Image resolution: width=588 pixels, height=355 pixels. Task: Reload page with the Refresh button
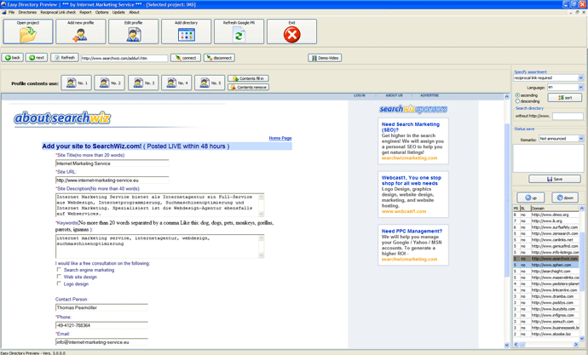coord(65,58)
